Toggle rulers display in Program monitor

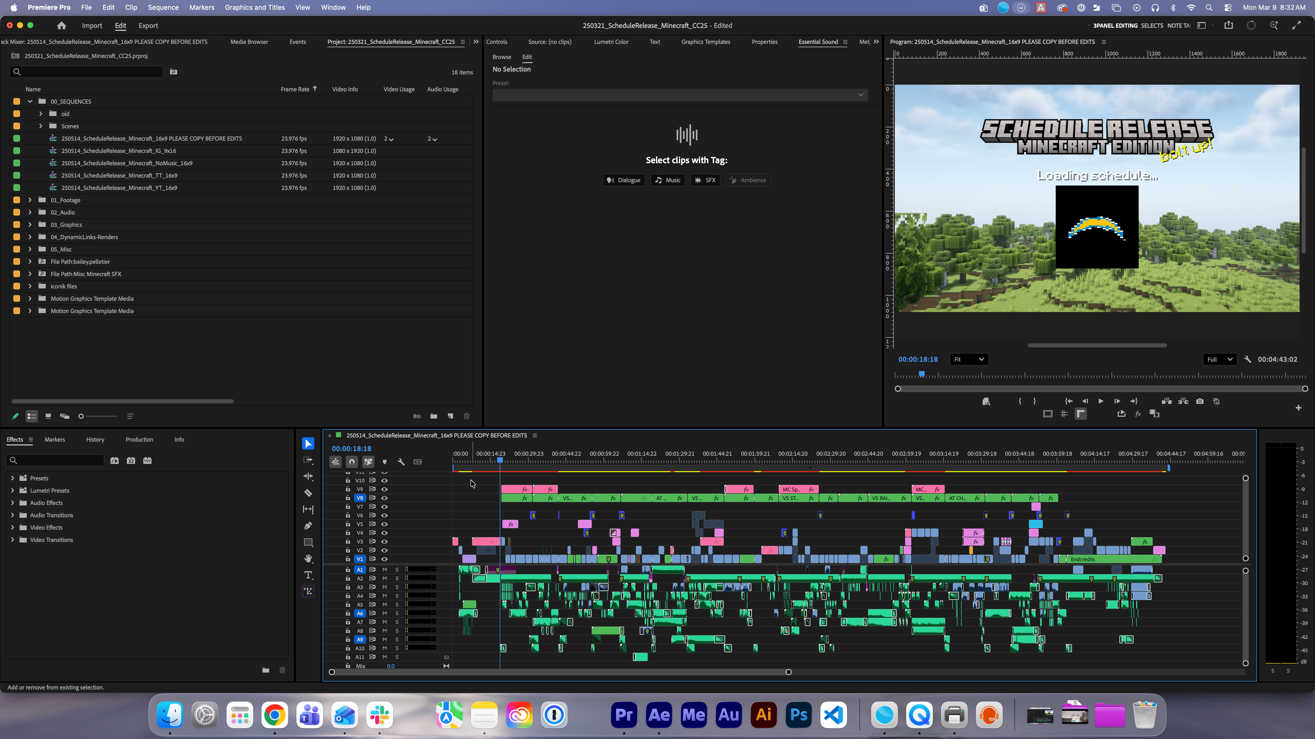(1081, 414)
